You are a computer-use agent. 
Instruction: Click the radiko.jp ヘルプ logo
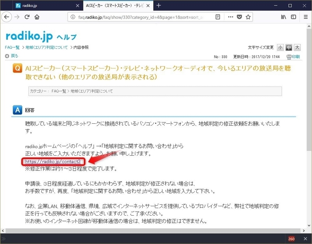pyautogui.click(x=41, y=36)
